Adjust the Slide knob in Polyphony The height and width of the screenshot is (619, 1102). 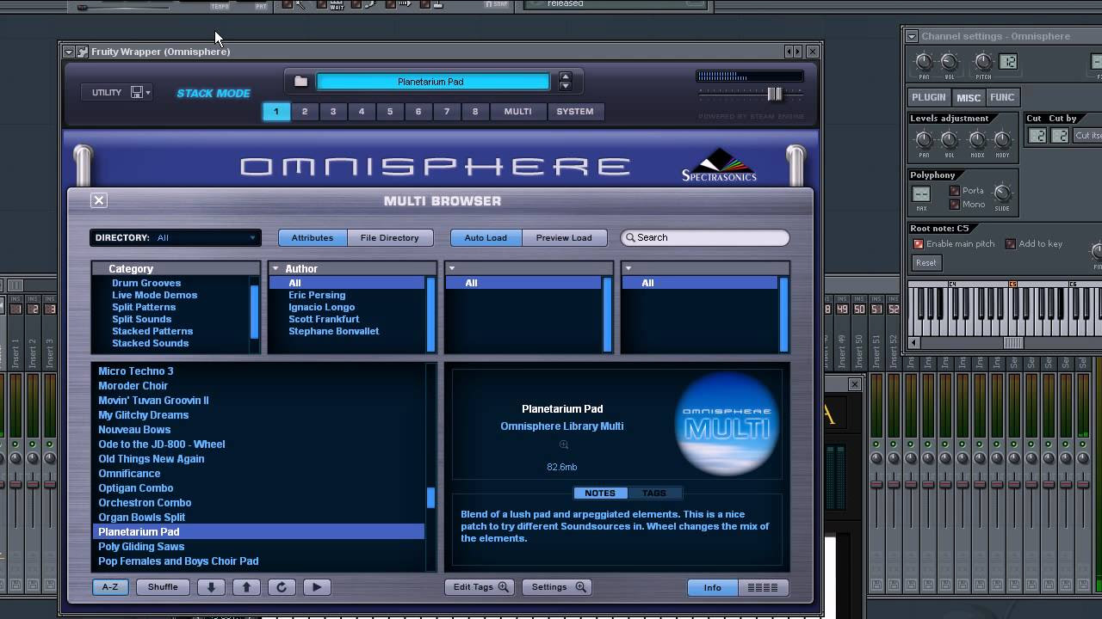(1002, 194)
